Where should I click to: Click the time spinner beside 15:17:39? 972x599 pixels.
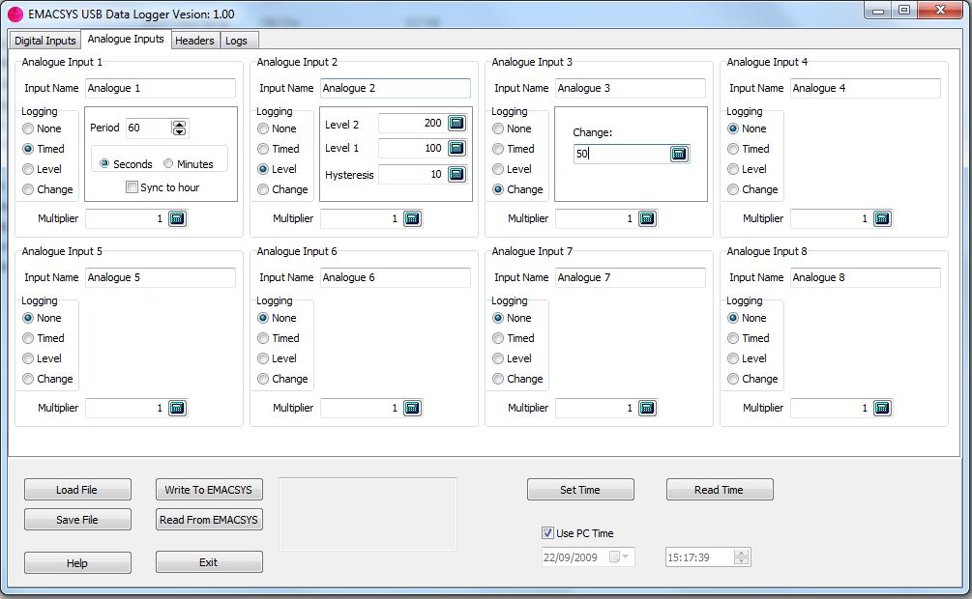741,557
